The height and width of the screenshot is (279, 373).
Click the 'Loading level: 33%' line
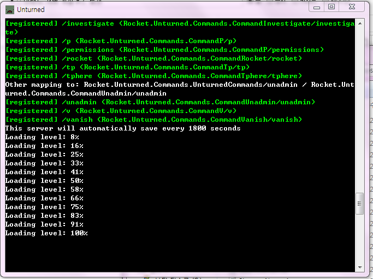(x=44, y=163)
